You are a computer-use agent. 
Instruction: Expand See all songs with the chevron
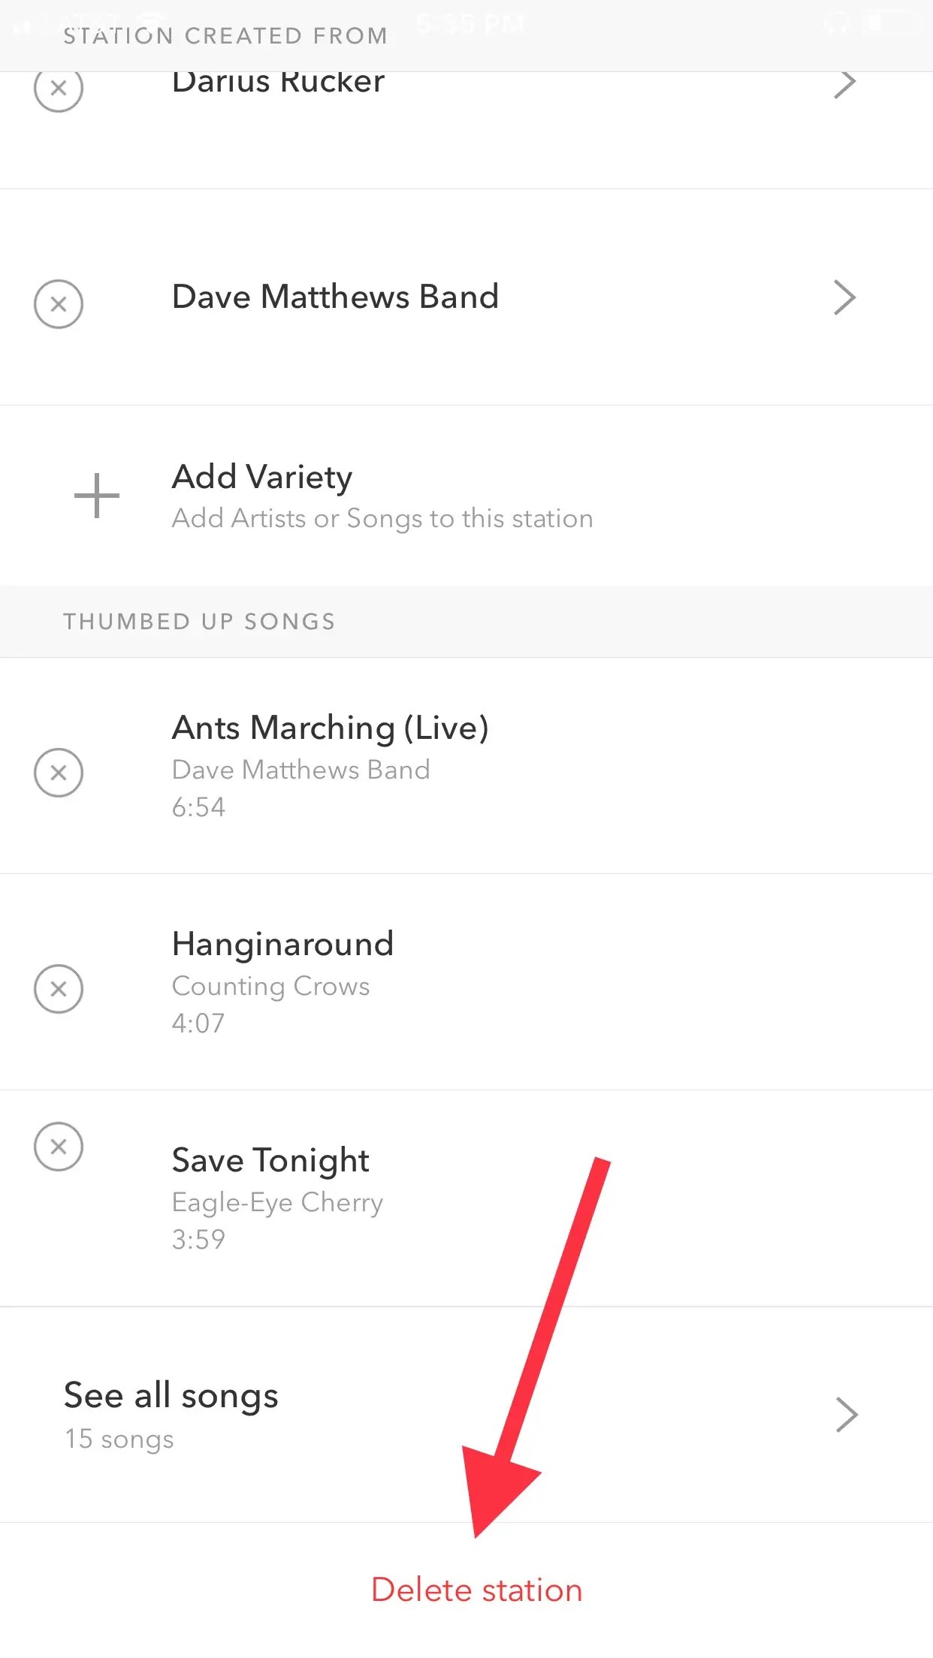(847, 1415)
